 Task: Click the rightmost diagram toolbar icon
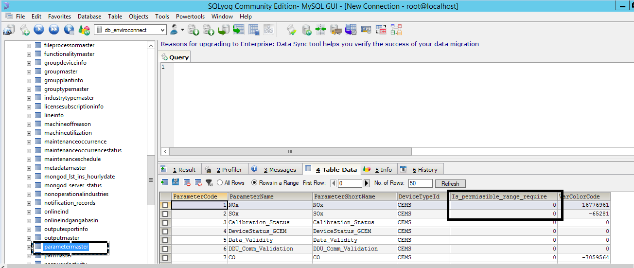coord(396,30)
